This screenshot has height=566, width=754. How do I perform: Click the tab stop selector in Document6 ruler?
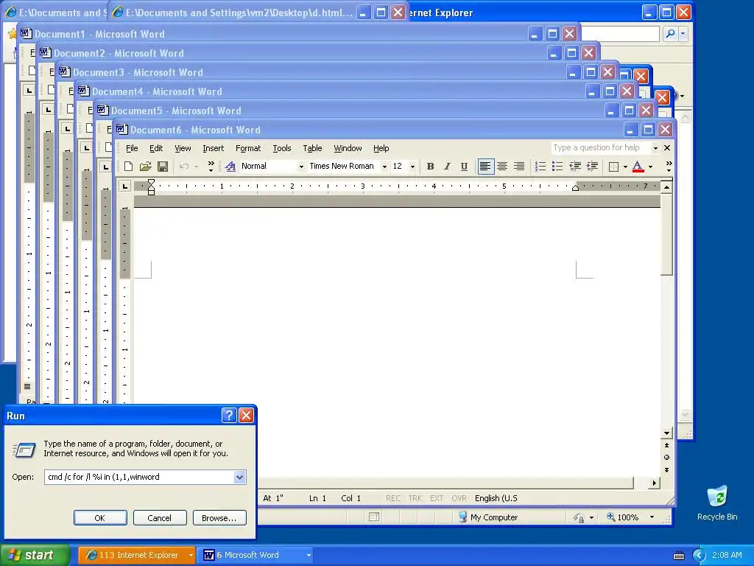[125, 186]
